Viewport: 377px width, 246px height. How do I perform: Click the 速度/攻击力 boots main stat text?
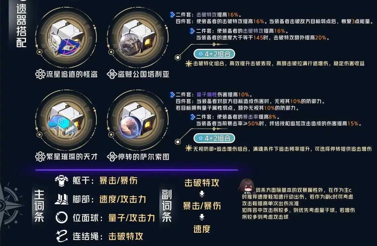pos(123,199)
